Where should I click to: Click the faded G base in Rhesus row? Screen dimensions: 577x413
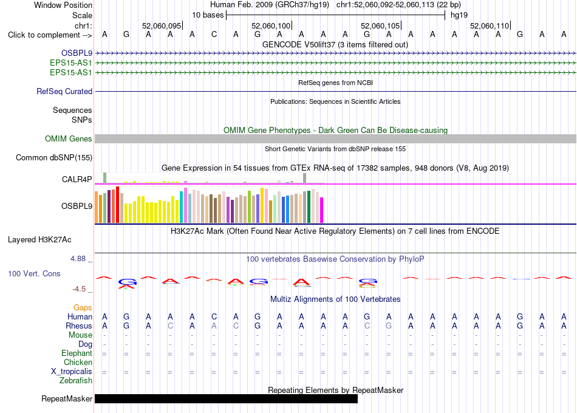(389, 326)
